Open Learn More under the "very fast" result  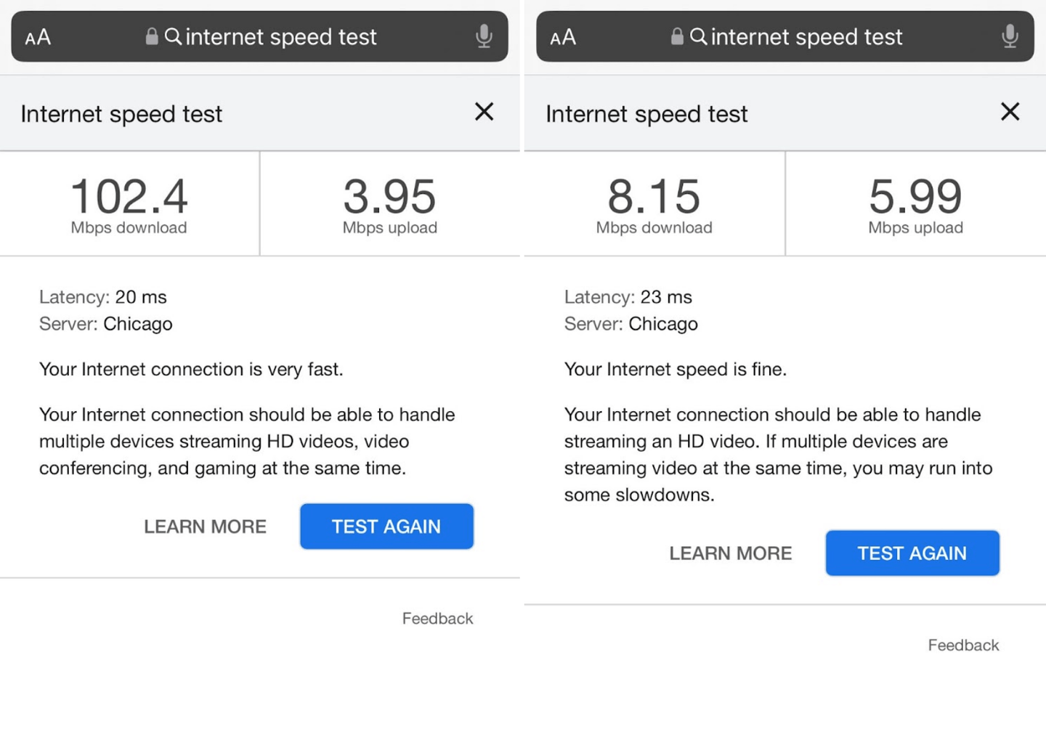(x=205, y=527)
